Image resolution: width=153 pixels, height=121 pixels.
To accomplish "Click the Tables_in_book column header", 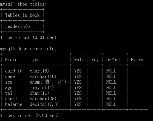I will click(22, 15).
